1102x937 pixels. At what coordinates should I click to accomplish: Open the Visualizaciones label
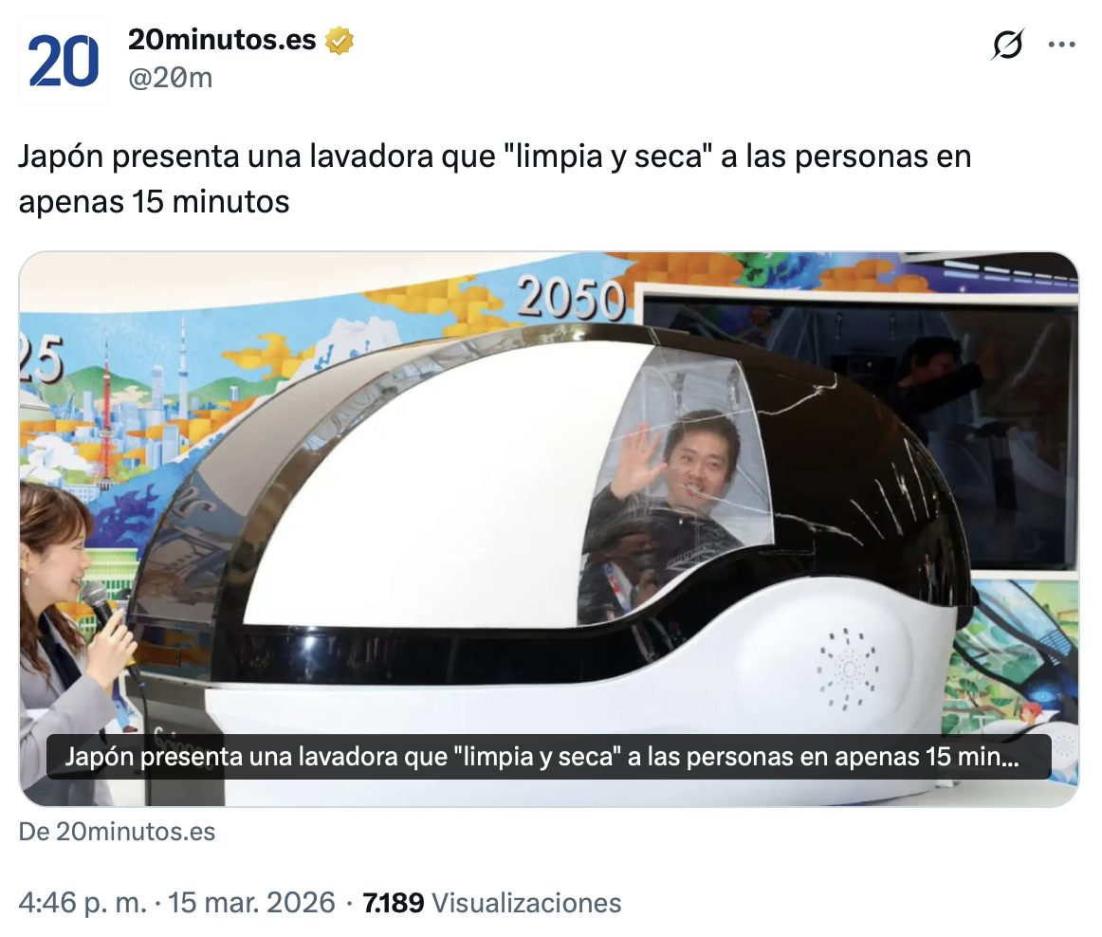[x=526, y=903]
